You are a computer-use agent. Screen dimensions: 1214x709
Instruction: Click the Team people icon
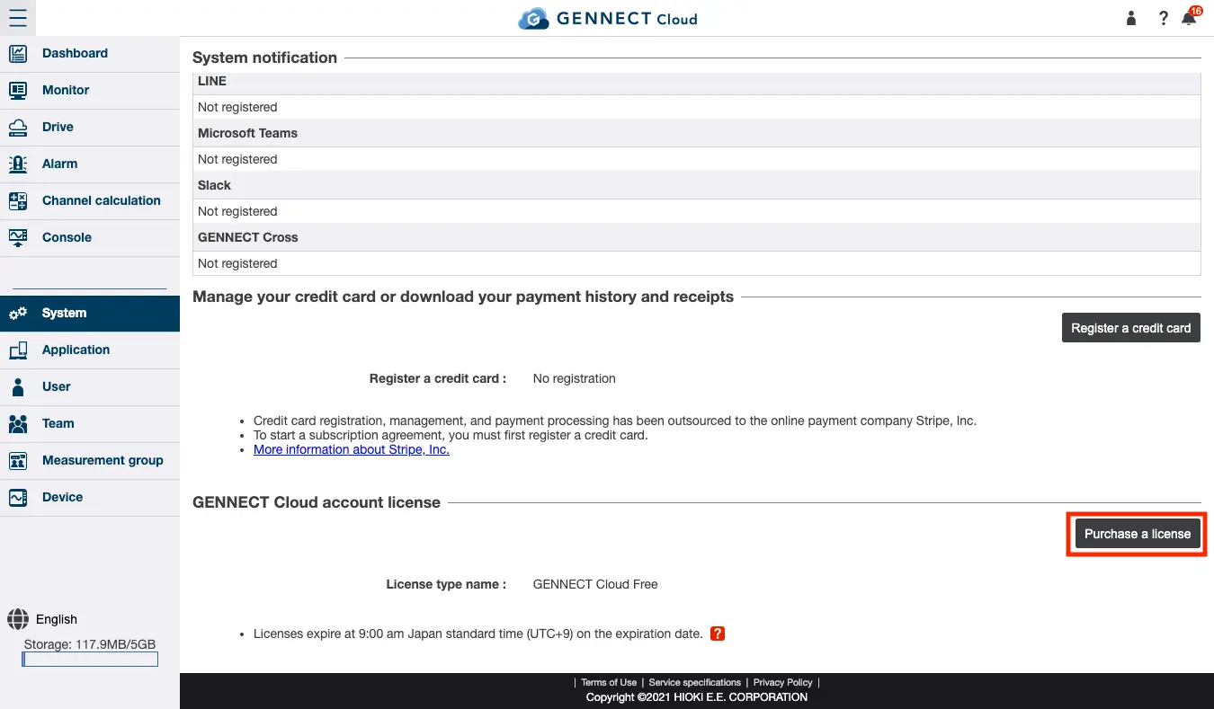tap(18, 424)
